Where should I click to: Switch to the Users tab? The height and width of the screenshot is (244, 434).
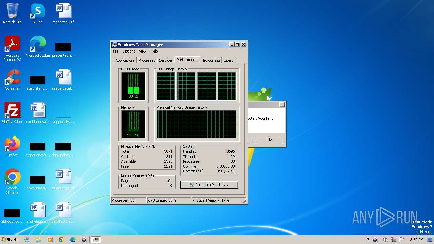tap(229, 60)
